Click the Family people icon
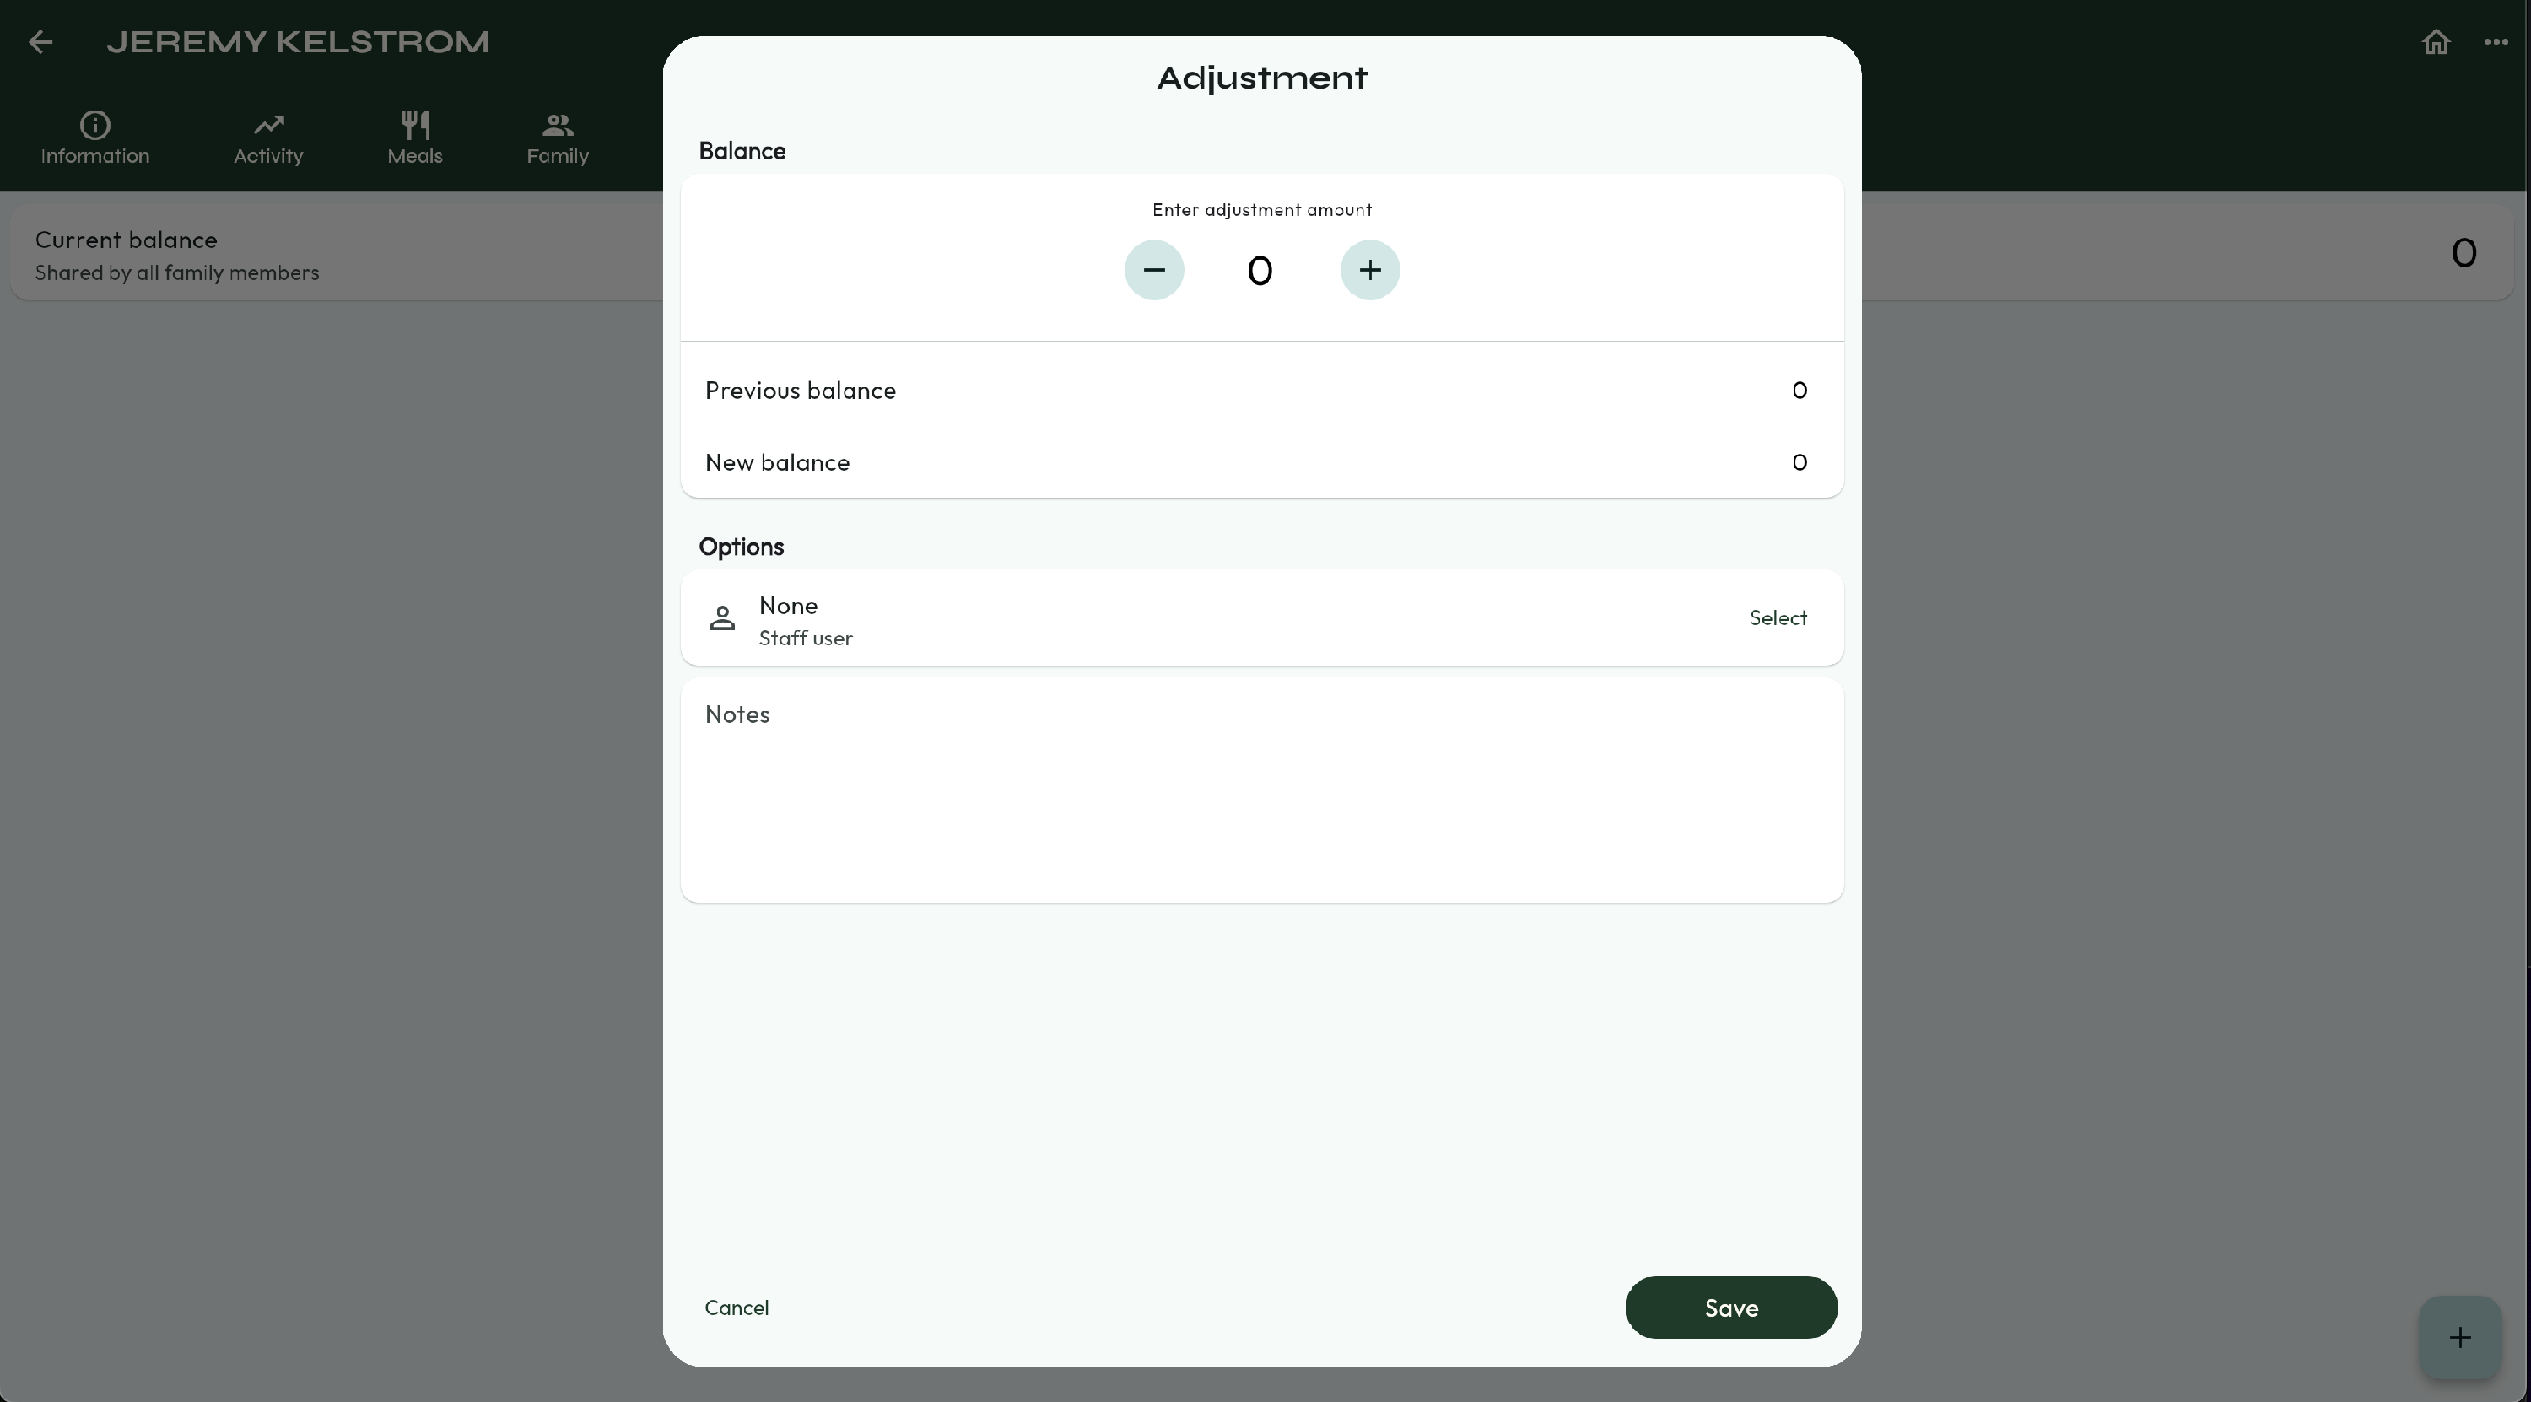2531x1402 pixels. (557, 125)
